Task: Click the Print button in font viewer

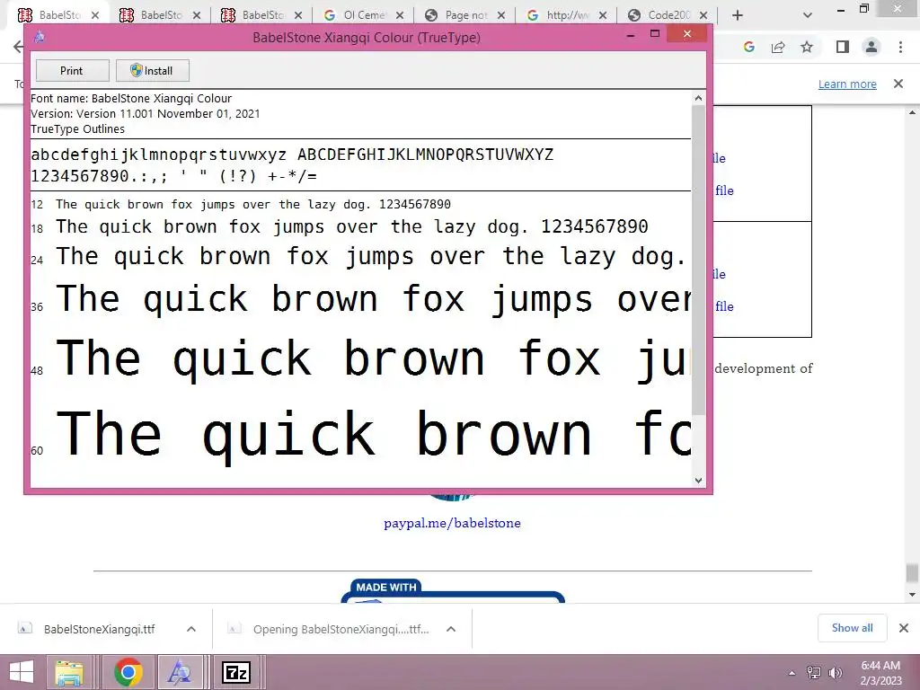Action: (x=72, y=70)
